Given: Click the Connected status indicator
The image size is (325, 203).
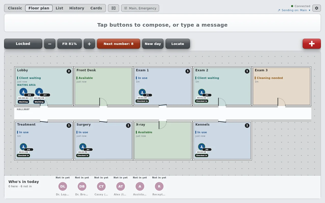Looking at the screenshot, I should pyautogui.click(x=301, y=6).
